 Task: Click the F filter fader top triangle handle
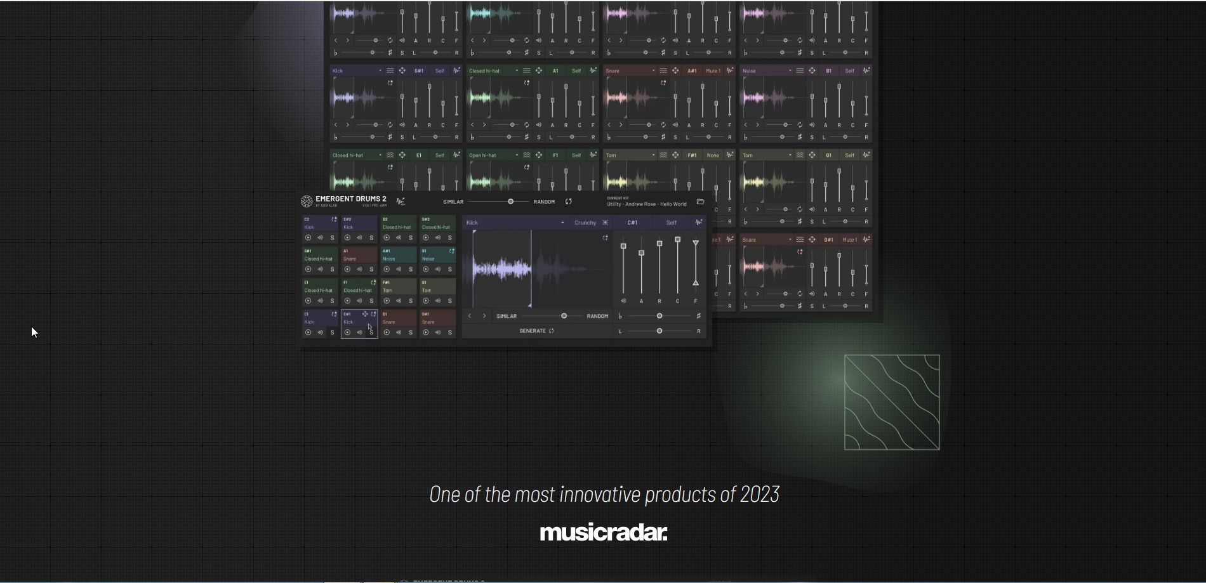pyautogui.click(x=696, y=243)
